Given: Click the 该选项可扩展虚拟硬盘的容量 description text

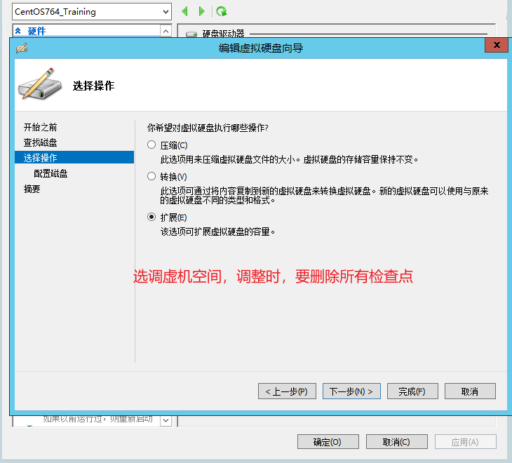Looking at the screenshot, I should [x=217, y=231].
